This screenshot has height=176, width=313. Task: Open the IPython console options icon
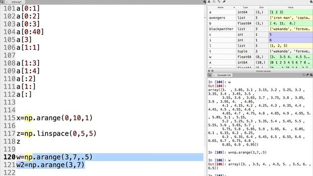(311, 75)
